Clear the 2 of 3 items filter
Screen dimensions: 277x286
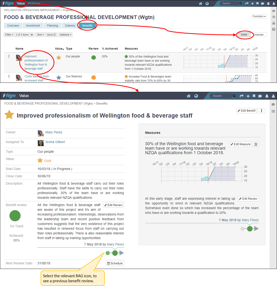[x=32, y=35]
